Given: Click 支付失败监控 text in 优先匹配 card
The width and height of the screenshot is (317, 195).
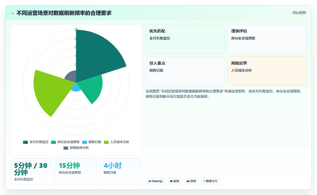Looking at the screenshot, I should pyautogui.click(x=160, y=38).
